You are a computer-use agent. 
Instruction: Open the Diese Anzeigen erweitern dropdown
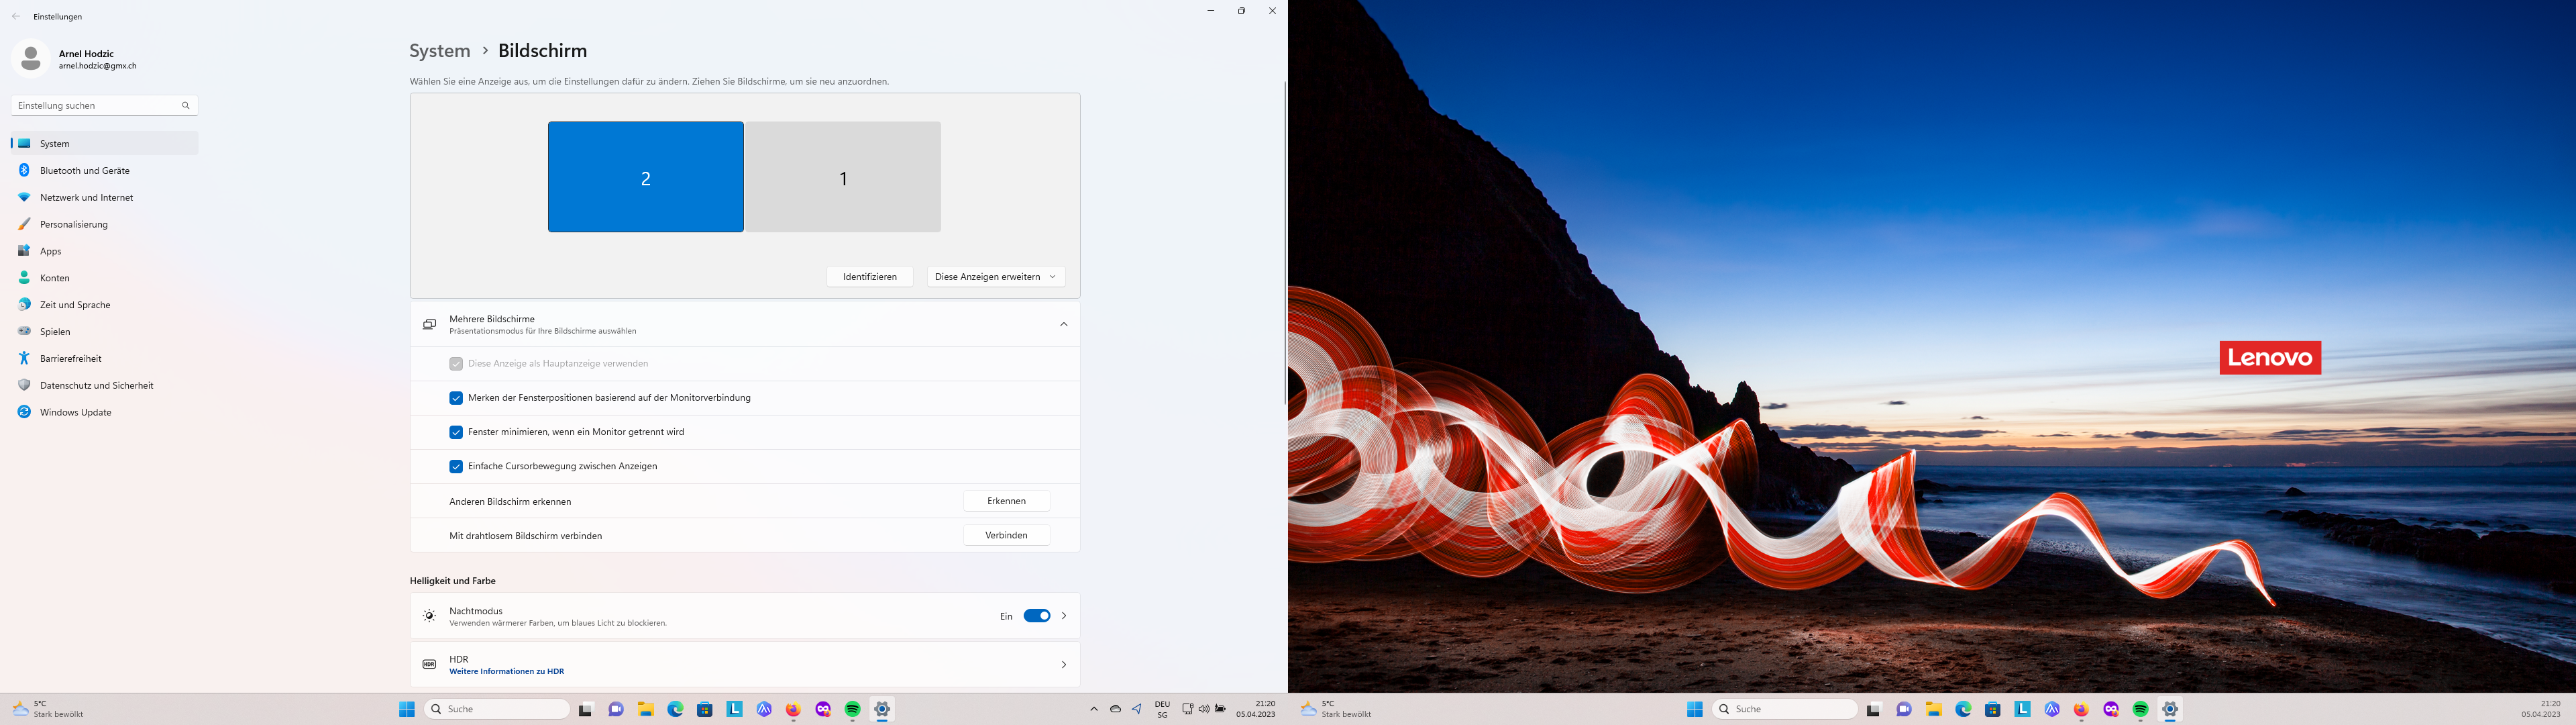(x=995, y=277)
